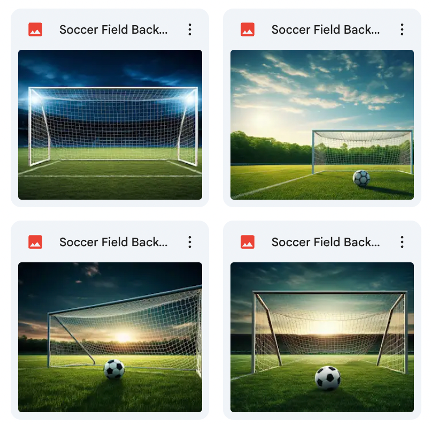This screenshot has height=424, width=431.
Task: Open the front-facing goal at sunset thumbnail
Action: [322, 337]
